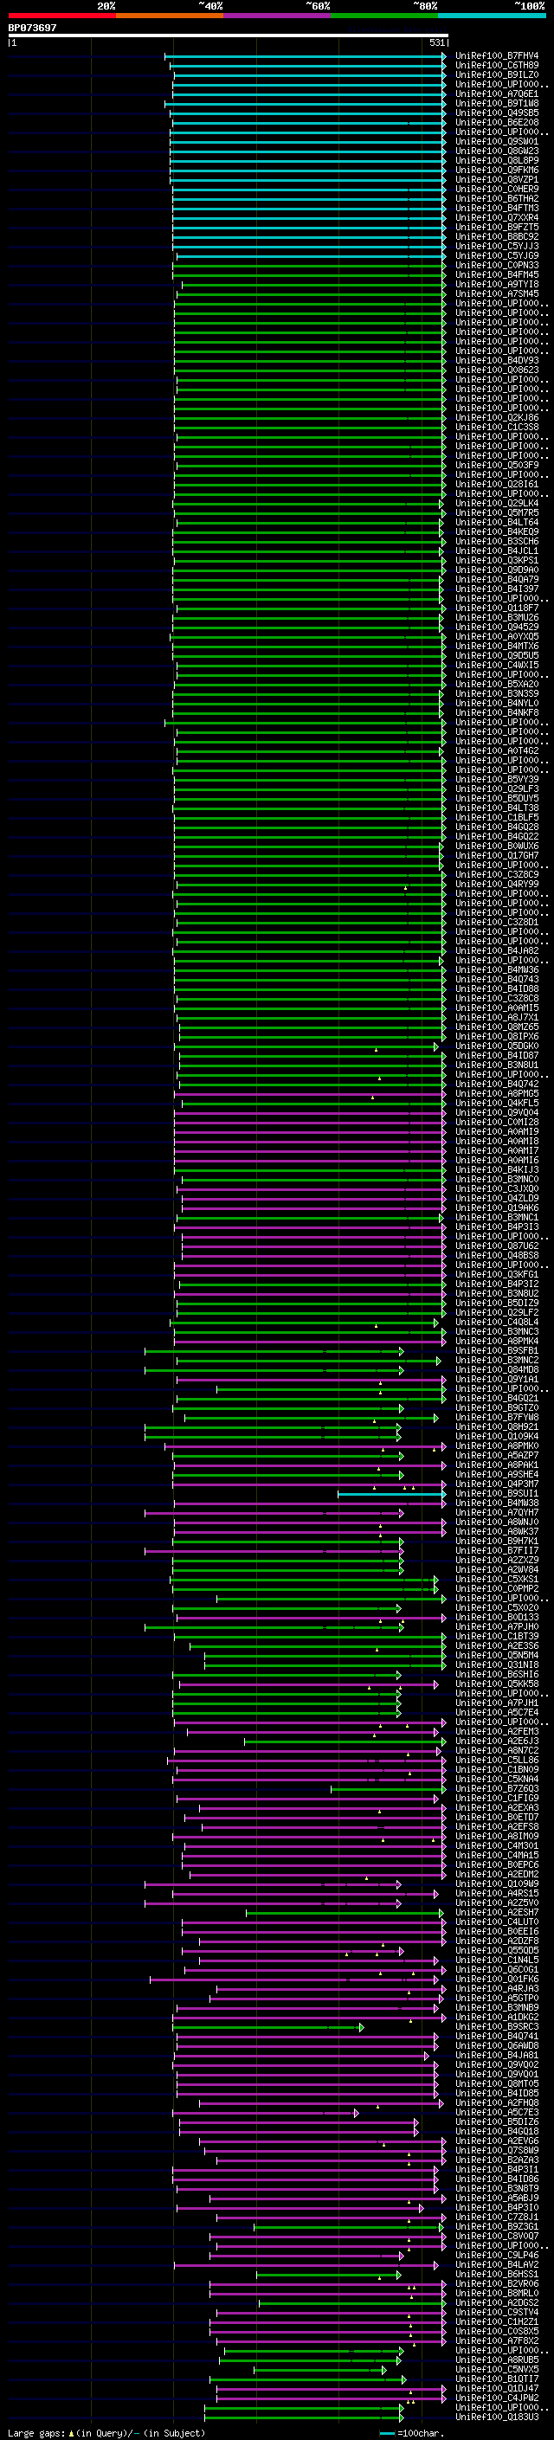Screen dimensions: 554x2440
Task: Select label UniRef100_Q8VZP1
Action: pyautogui.click(x=496, y=180)
